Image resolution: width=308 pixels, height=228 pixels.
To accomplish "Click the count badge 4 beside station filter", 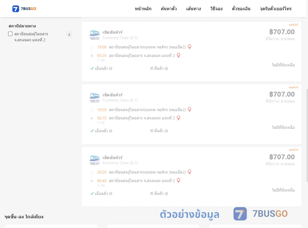I will point(69,34).
